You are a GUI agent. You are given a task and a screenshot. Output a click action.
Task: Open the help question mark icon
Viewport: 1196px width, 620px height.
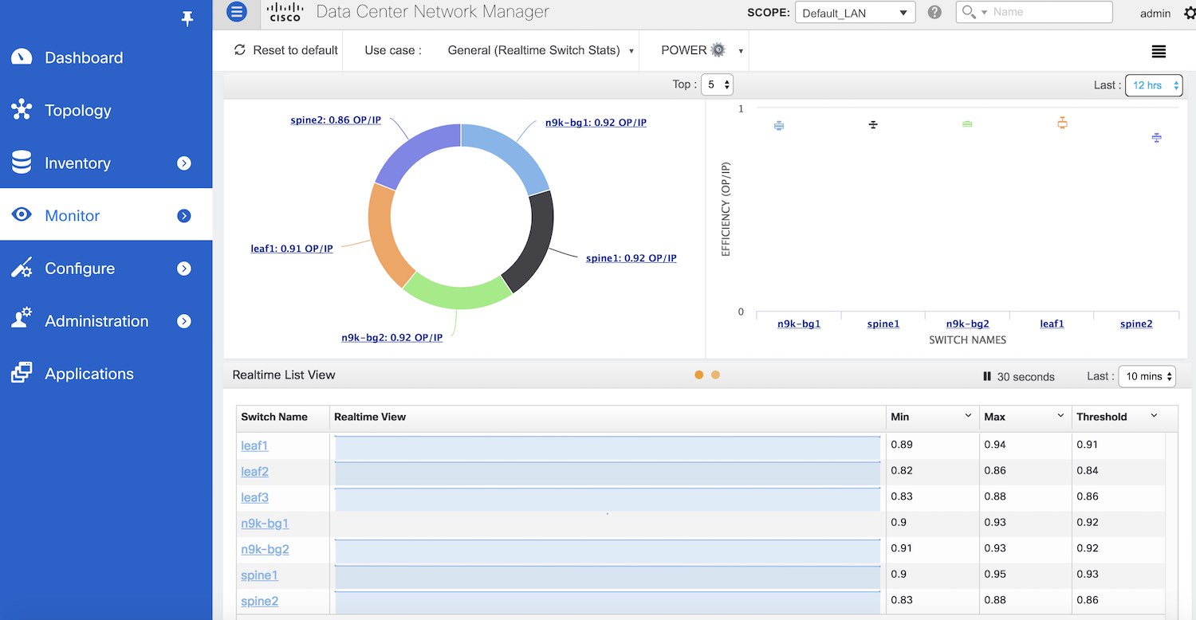click(934, 13)
